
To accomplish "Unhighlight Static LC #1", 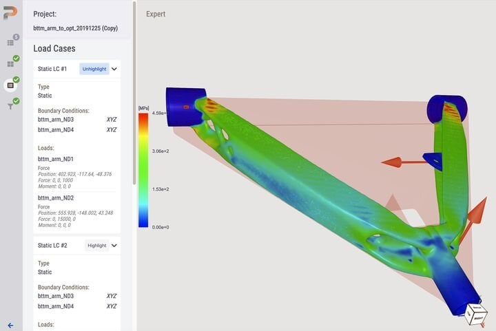I will 94,69.
